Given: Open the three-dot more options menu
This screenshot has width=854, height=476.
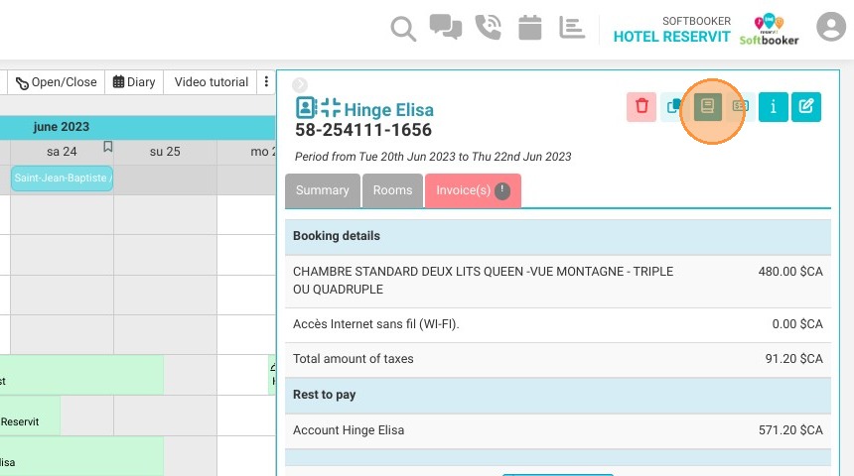Looking at the screenshot, I should tap(266, 81).
